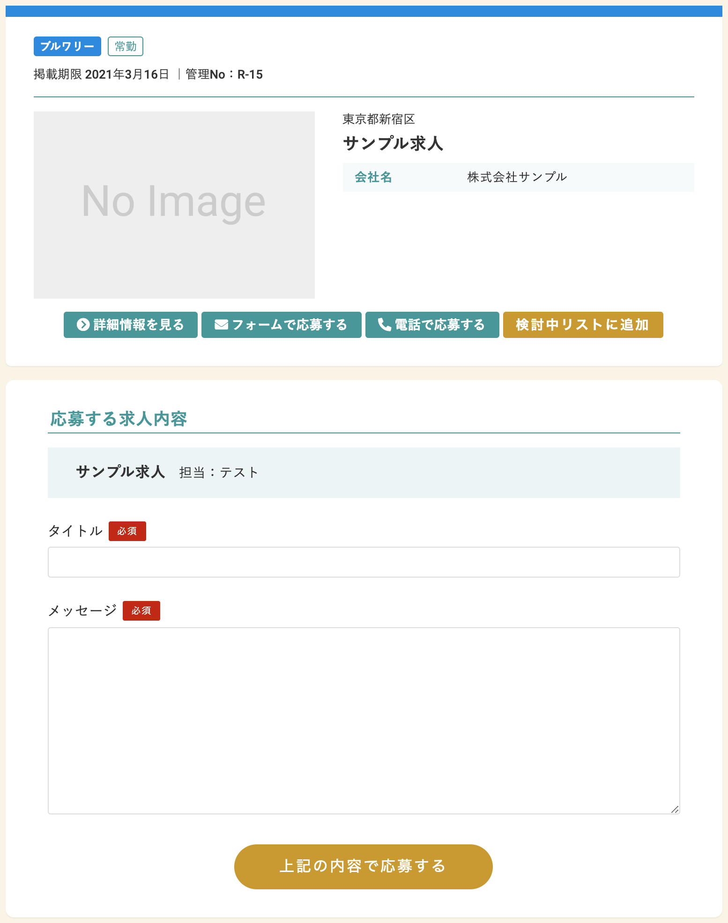The image size is (728, 923).
Task: Open the No Image job thumbnail
Action: coord(174,205)
